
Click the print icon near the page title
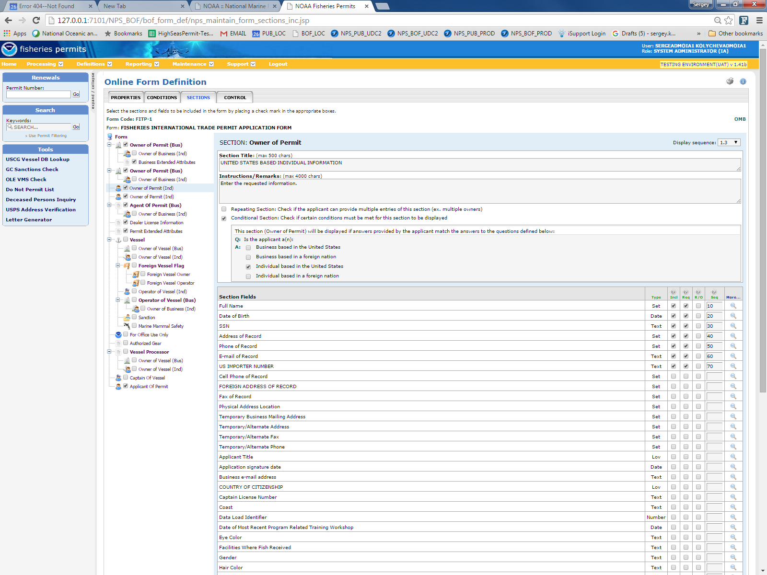pos(730,81)
